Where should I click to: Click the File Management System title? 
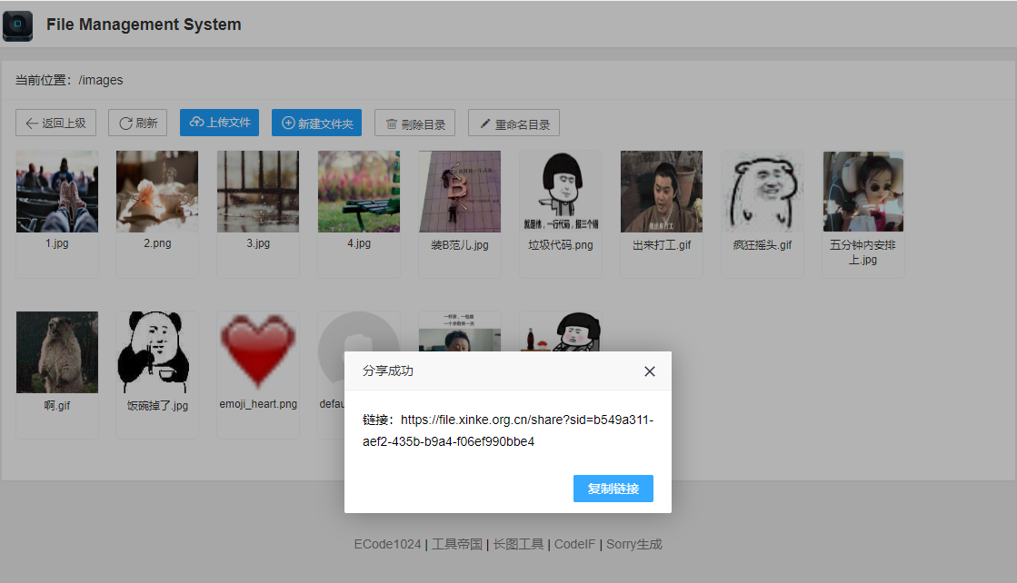coord(144,25)
